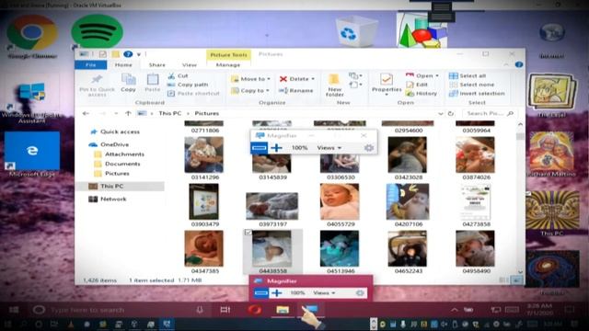Open Magnifier Views dropdown
Image resolution: width=589 pixels, height=331 pixels.
(329, 148)
